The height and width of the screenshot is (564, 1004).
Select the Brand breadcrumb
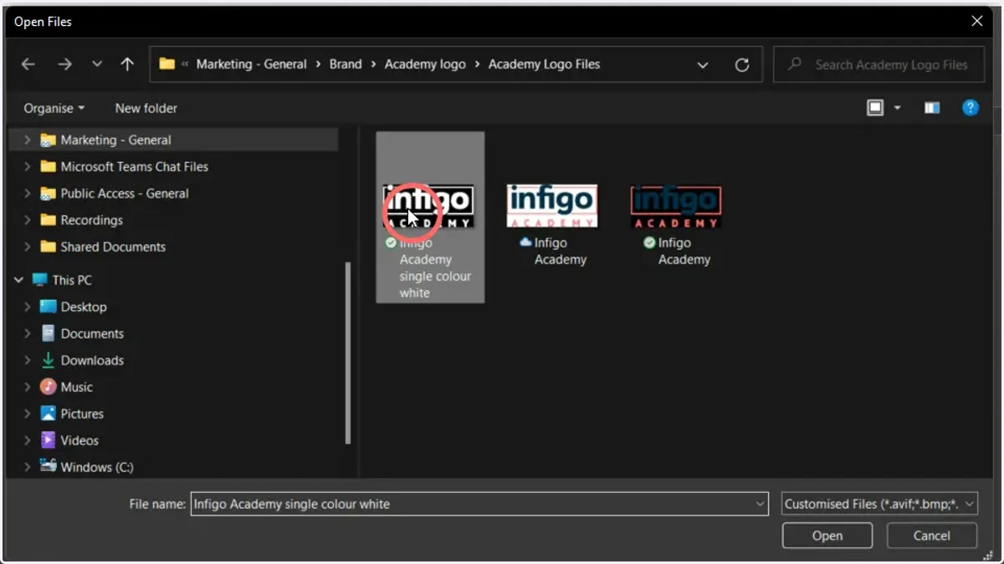346,64
